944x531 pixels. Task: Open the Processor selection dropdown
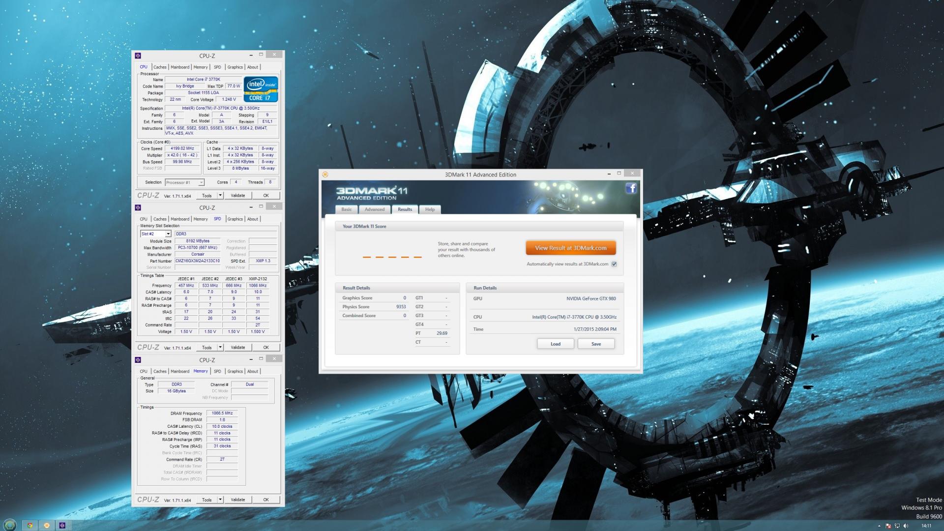pos(201,182)
